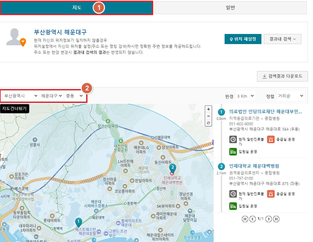
Task: Click emergency room icon for 해운대백병원 result
Action: pyautogui.click(x=271, y=194)
